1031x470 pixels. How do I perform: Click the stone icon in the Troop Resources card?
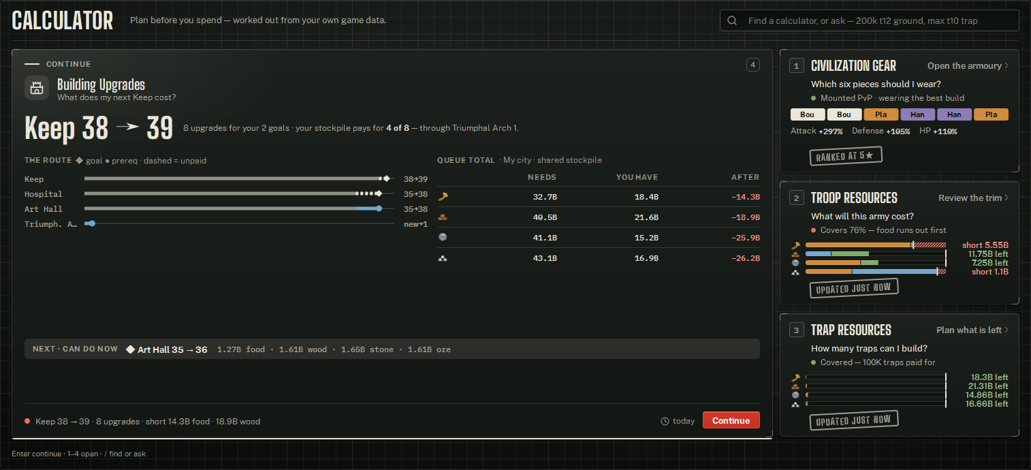point(795,263)
